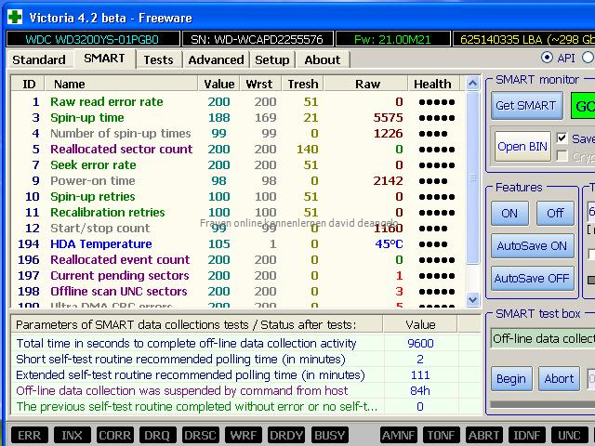Click the SMART table scroll up arrow
Image resolution: width=595 pixels, height=446 pixels.
point(472,83)
